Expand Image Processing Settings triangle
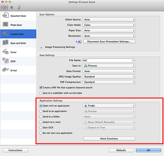Image resolution: width=164 pixels, height=156 pixels. tap(41, 48)
